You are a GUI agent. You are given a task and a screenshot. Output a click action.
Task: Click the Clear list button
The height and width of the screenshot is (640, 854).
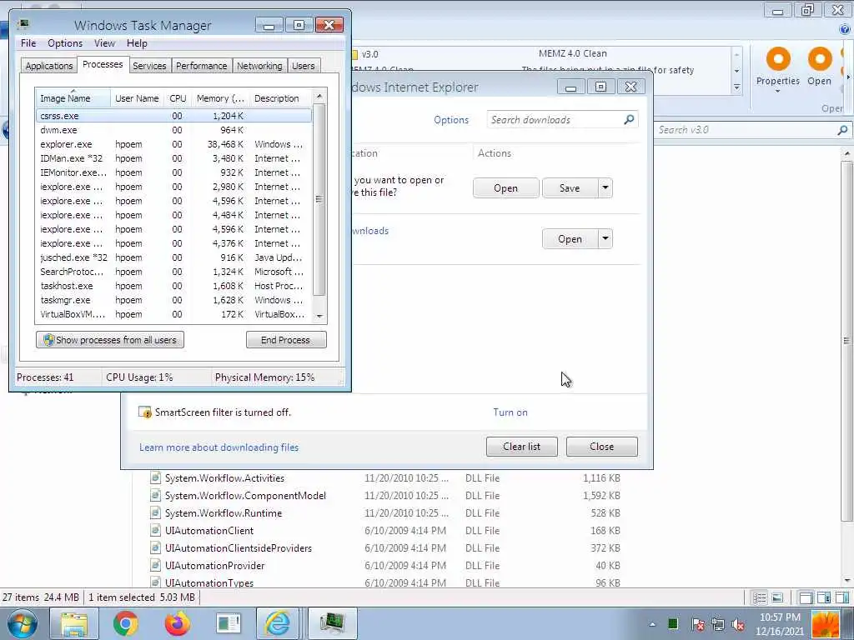pyautogui.click(x=522, y=447)
